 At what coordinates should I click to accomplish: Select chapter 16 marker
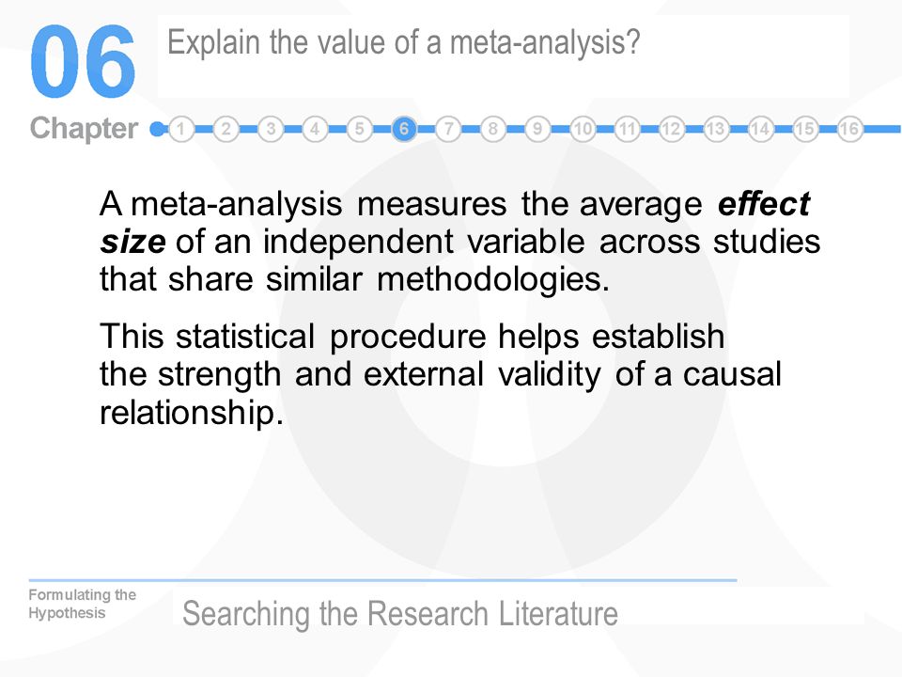point(849,129)
